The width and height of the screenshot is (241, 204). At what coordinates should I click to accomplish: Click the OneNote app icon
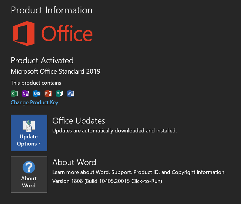pos(26,94)
